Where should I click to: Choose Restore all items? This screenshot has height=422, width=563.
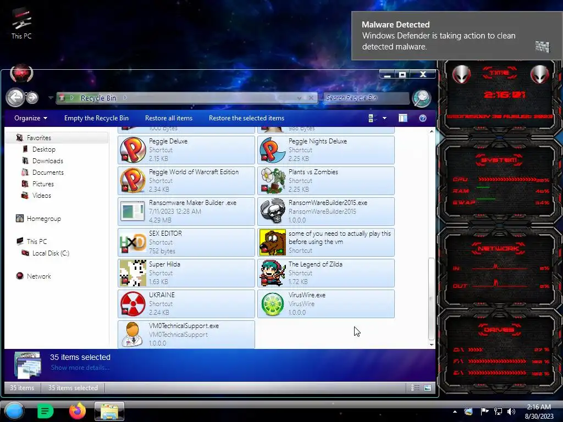tap(169, 118)
